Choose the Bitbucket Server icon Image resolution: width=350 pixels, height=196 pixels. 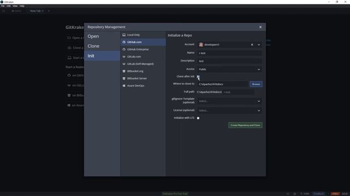click(124, 78)
